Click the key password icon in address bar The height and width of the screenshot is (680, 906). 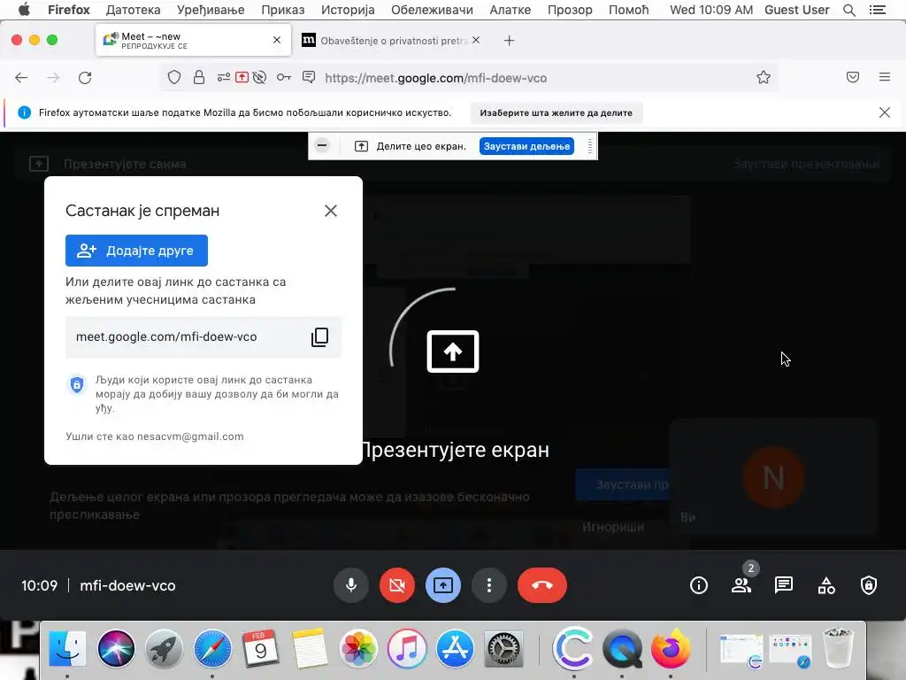[284, 78]
